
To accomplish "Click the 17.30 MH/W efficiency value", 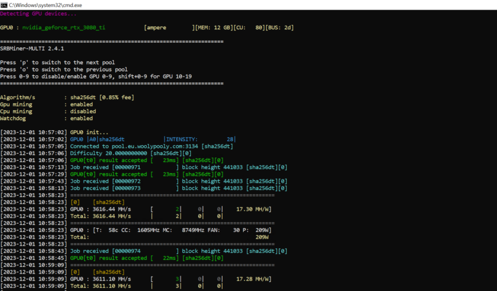I will [252, 209].
